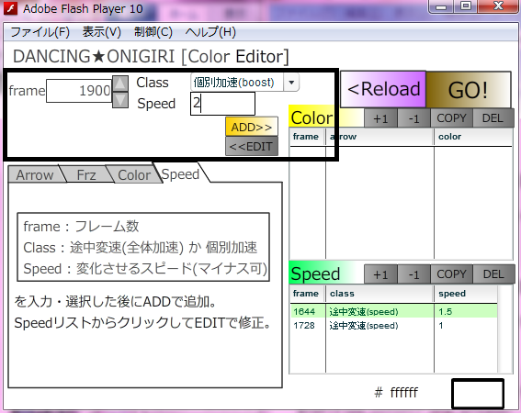Click the Class dropdown arrow button

pyautogui.click(x=291, y=83)
